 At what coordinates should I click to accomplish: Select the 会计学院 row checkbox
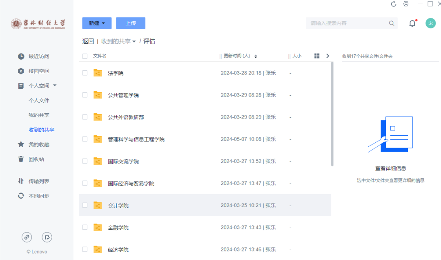tap(85, 205)
